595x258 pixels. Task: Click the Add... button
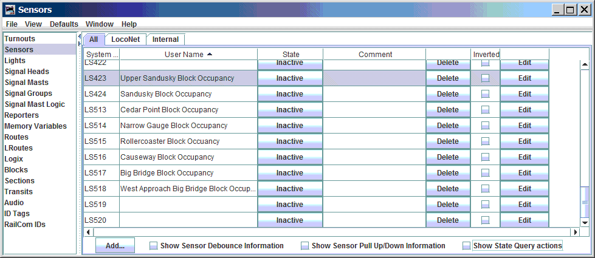(x=115, y=245)
